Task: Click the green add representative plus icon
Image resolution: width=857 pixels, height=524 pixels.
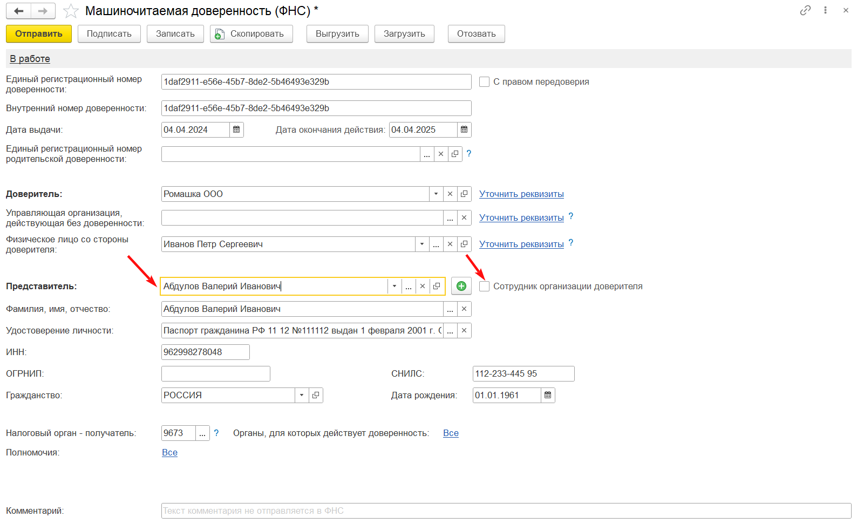Action: [461, 286]
